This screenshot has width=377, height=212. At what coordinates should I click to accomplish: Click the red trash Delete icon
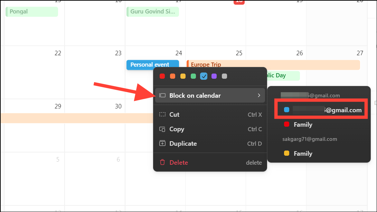(162, 162)
